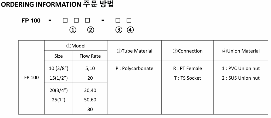Select the T : TS Socket option
The width and height of the screenshot is (271, 118).
pyautogui.click(x=188, y=78)
